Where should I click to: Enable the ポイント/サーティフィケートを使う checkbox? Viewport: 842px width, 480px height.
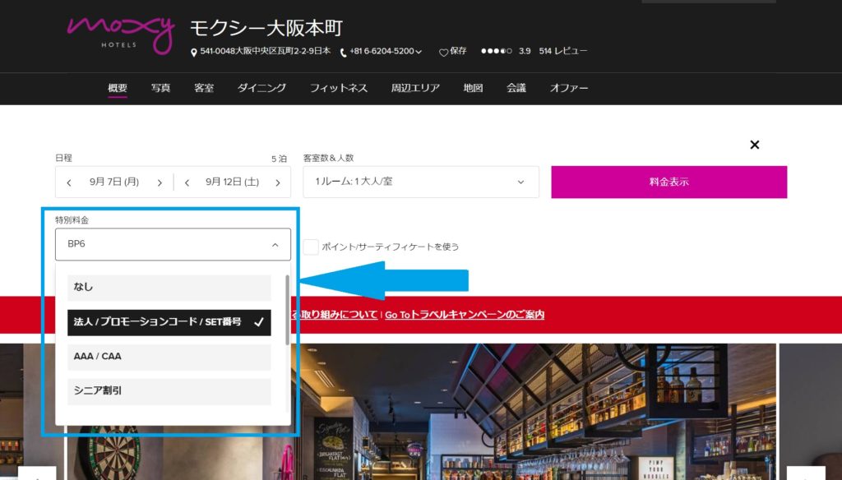coord(311,247)
